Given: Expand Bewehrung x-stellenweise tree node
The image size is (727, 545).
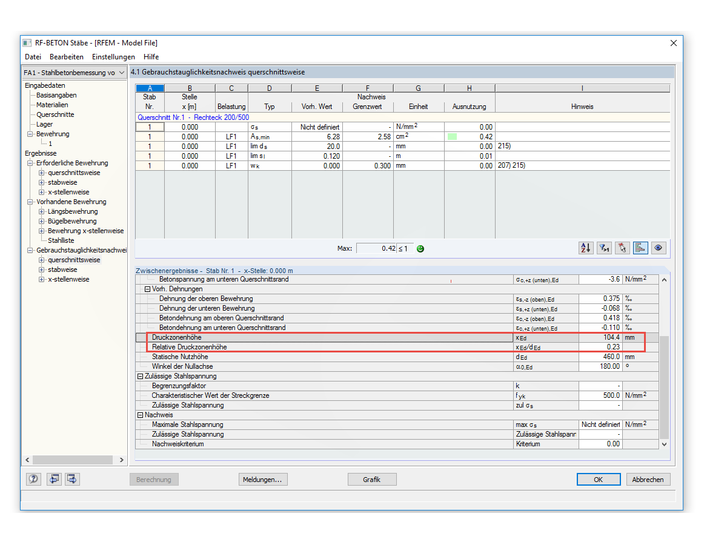Looking at the screenshot, I should tap(42, 231).
